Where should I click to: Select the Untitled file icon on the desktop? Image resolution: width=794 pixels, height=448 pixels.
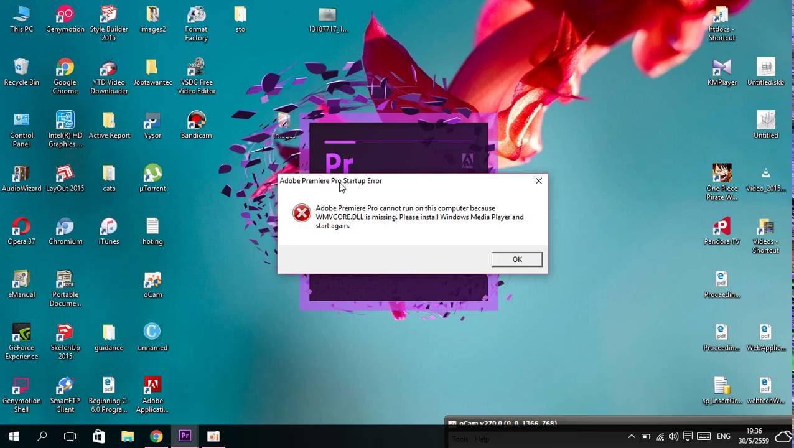(765, 126)
